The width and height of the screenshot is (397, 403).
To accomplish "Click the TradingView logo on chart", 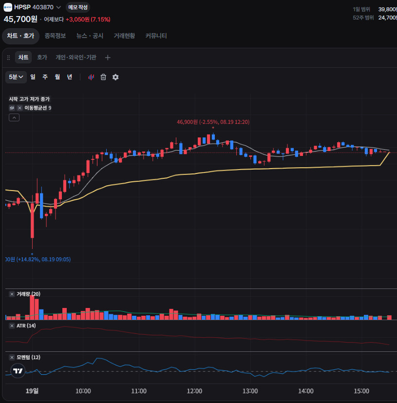I will click(18, 371).
